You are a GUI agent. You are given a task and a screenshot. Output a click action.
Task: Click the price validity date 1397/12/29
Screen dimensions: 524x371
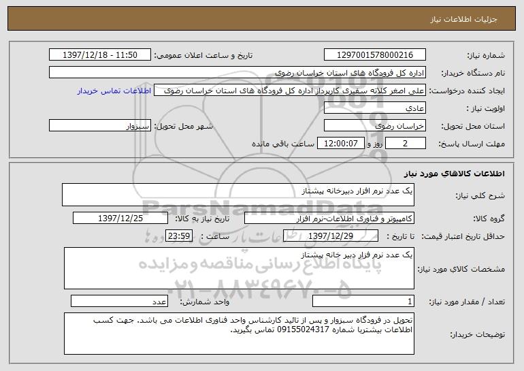331,236
